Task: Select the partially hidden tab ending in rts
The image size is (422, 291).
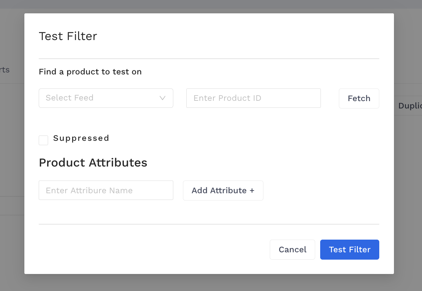Action: pos(5,70)
